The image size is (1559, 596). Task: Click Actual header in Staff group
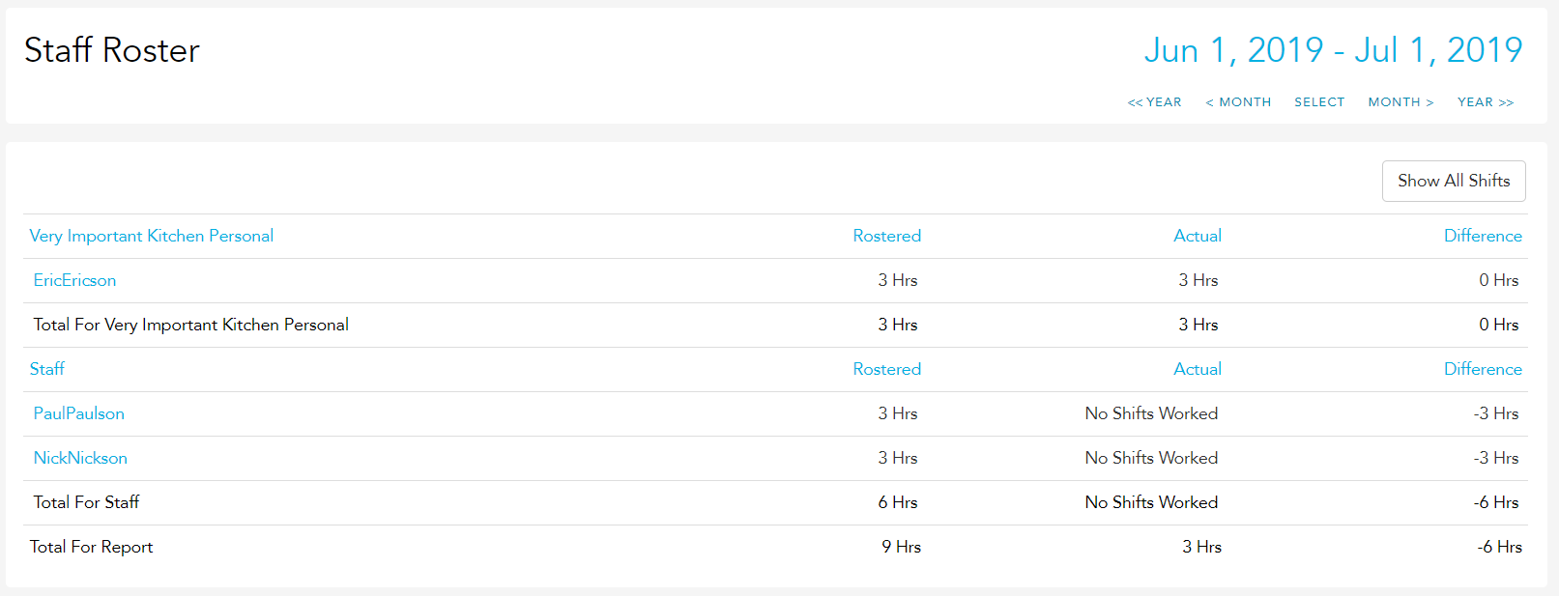(1198, 369)
